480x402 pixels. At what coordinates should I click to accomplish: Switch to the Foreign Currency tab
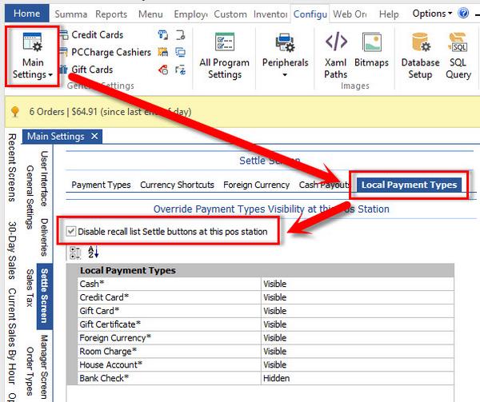tap(257, 185)
